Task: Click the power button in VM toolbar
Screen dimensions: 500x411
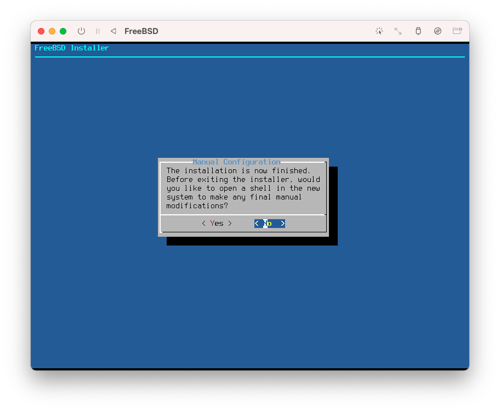Action: tap(81, 31)
